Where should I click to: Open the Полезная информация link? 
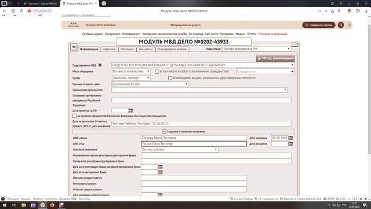(272, 34)
